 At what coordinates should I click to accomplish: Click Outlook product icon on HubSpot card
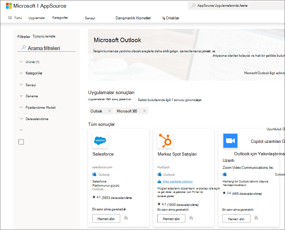pyautogui.click(x=159, y=175)
